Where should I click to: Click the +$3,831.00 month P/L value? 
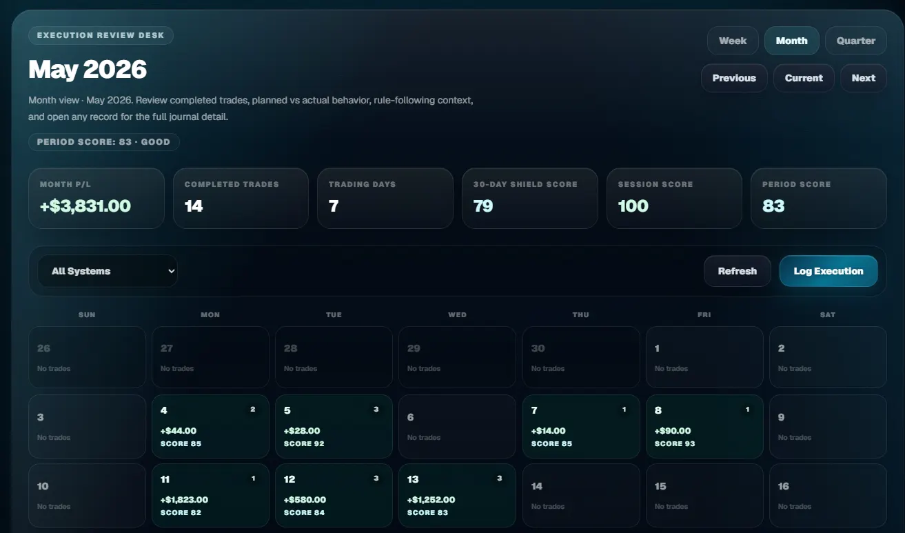[85, 205]
